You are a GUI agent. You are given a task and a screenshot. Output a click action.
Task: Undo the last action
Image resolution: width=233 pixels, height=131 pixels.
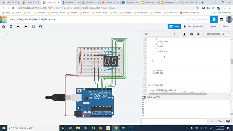click(x=18, y=27)
